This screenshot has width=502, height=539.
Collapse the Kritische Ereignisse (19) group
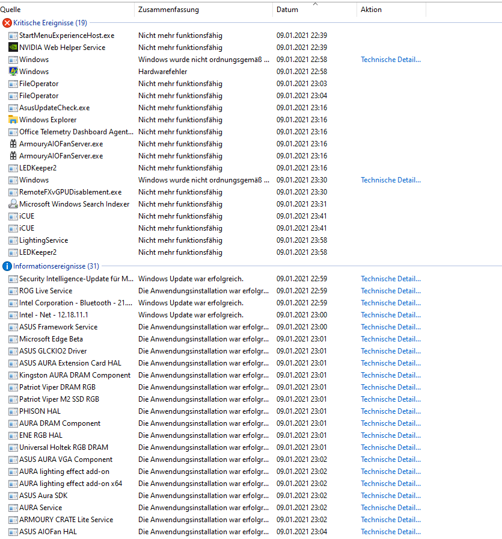[x=50, y=23]
